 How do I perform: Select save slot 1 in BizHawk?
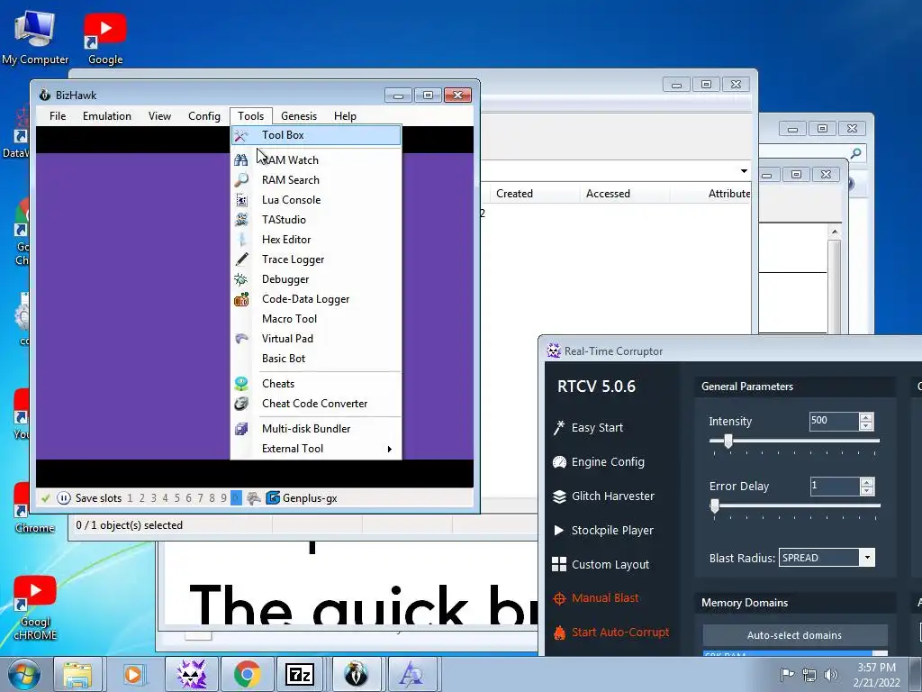(x=130, y=497)
